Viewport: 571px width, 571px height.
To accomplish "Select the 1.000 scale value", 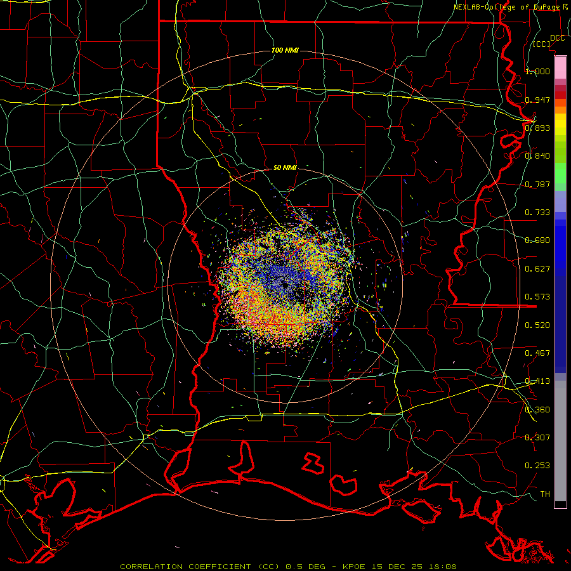I will (537, 71).
